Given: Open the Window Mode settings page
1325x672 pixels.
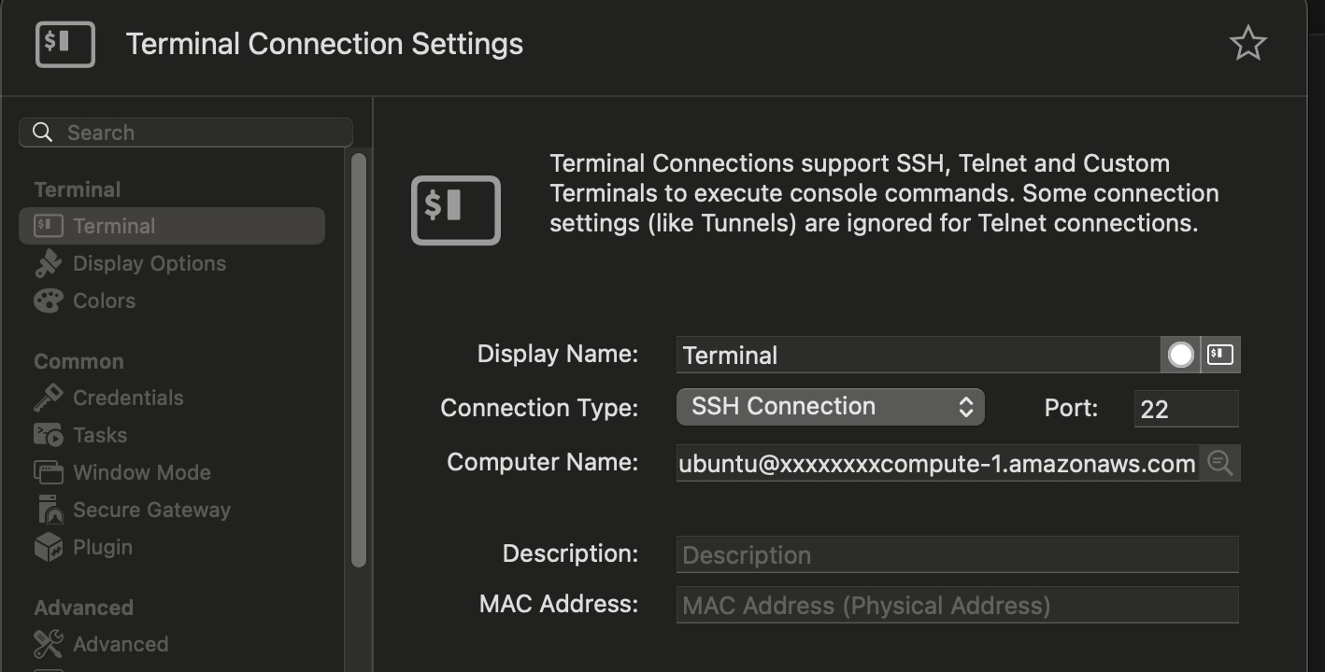Looking at the screenshot, I should tap(141, 472).
